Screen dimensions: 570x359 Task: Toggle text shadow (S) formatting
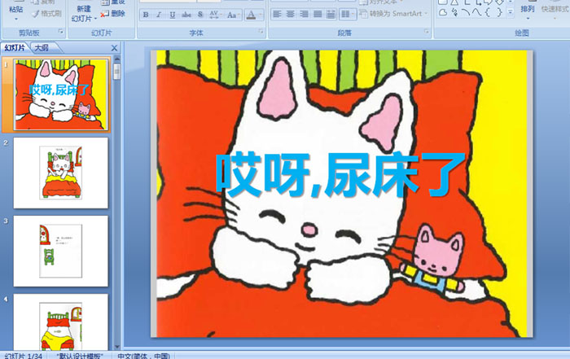point(198,15)
